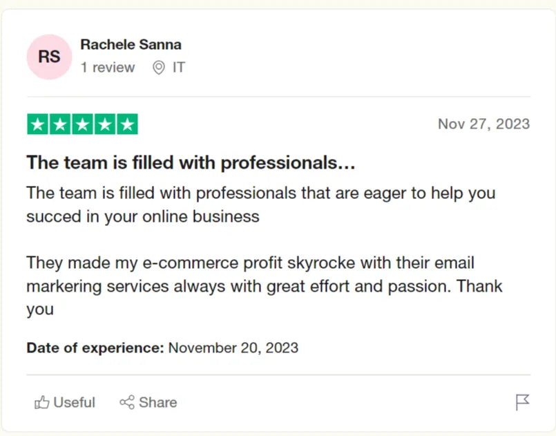
Task: Report the review with the flag icon
Action: click(522, 402)
